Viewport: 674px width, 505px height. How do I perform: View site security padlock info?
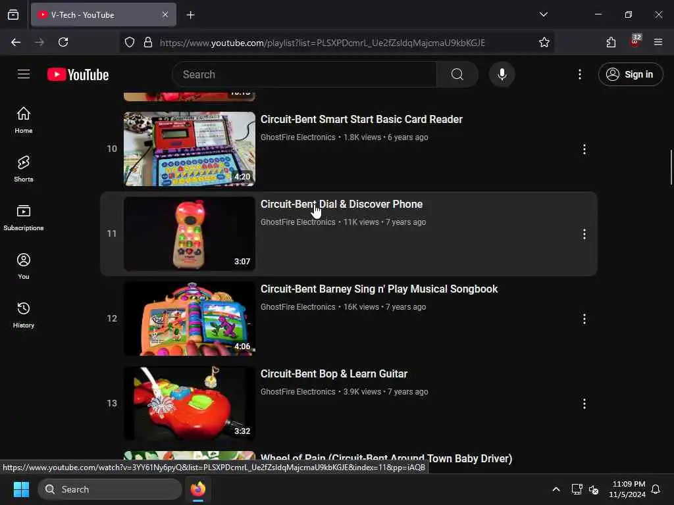(148, 42)
